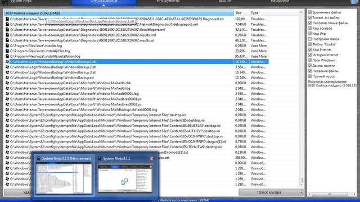Open the Инструменты tab
The image size is (360, 202).
click(x=168, y=1)
